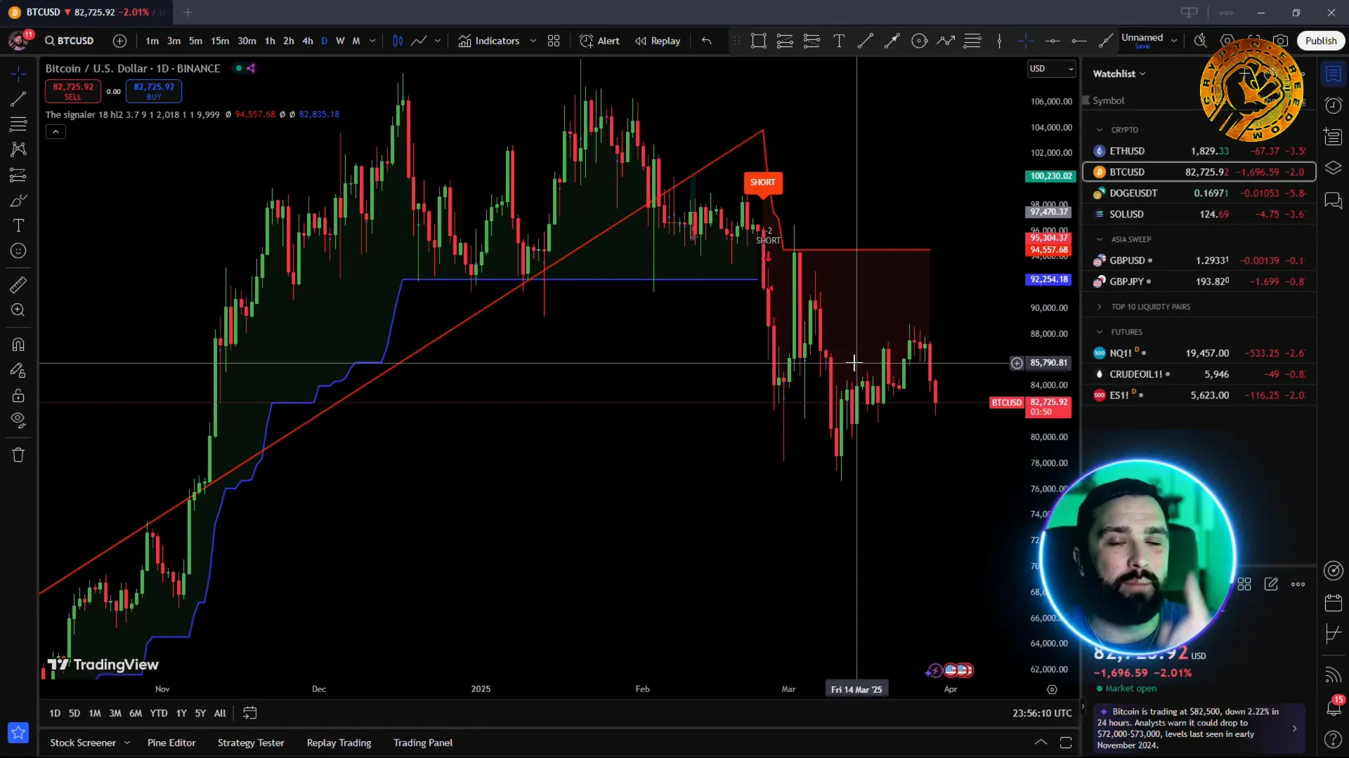Open the USD currency dropdown
Viewport: 1349px width, 758px height.
[x=1052, y=68]
